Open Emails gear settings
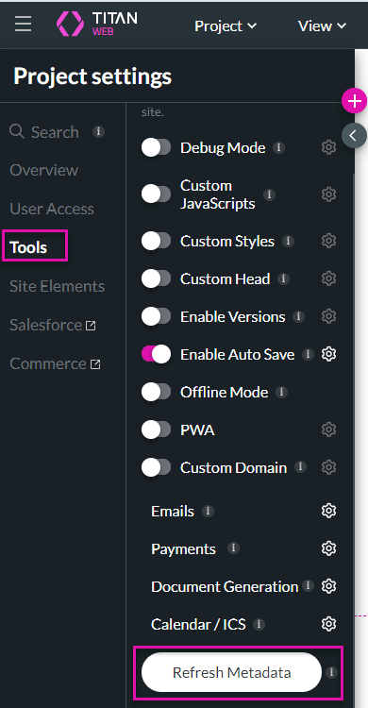The width and height of the screenshot is (368, 708). 328,511
